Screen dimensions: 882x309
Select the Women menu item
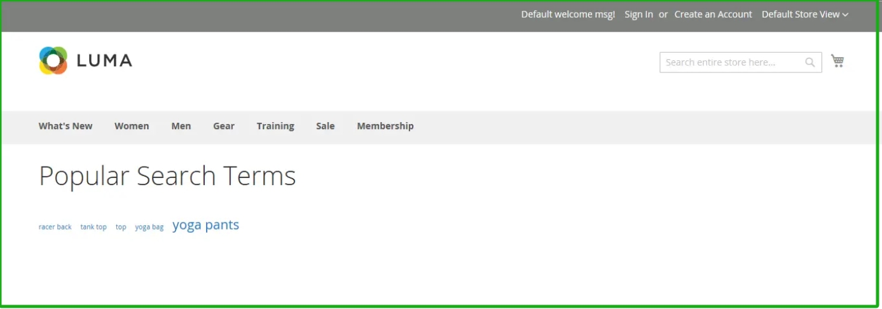tap(132, 126)
